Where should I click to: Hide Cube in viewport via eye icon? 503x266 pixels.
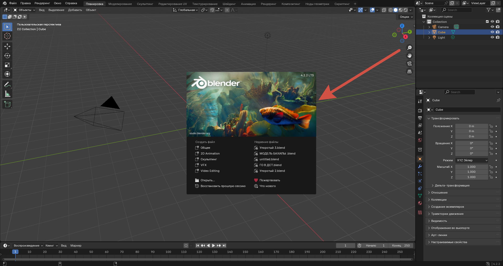coord(492,32)
